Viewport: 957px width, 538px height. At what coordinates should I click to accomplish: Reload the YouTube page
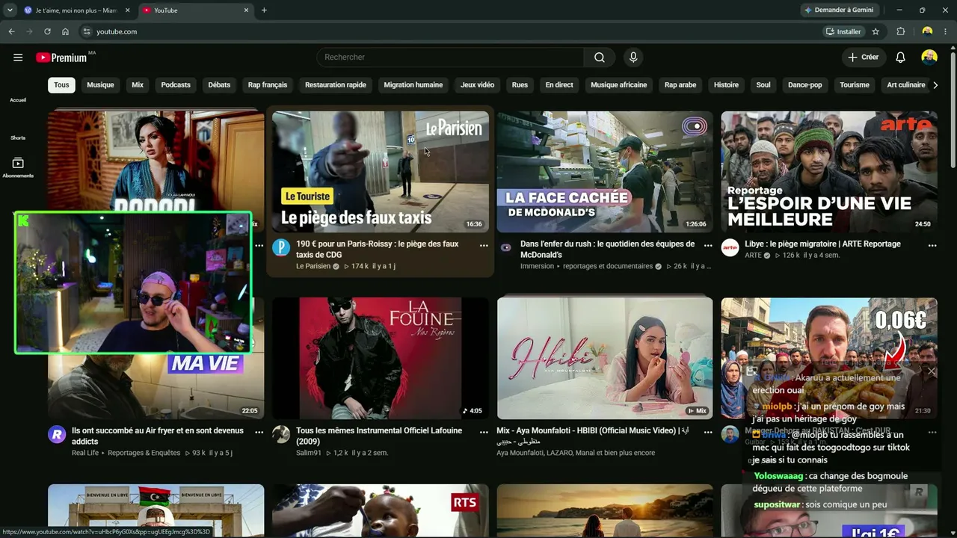tap(47, 31)
